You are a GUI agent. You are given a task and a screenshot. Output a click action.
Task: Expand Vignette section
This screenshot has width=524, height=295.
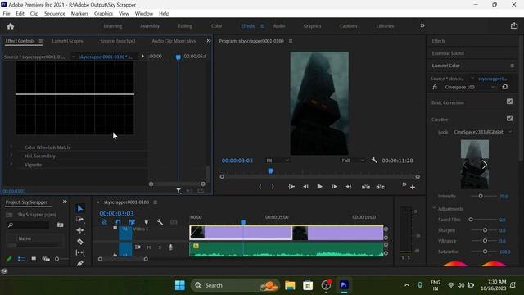click(11, 164)
